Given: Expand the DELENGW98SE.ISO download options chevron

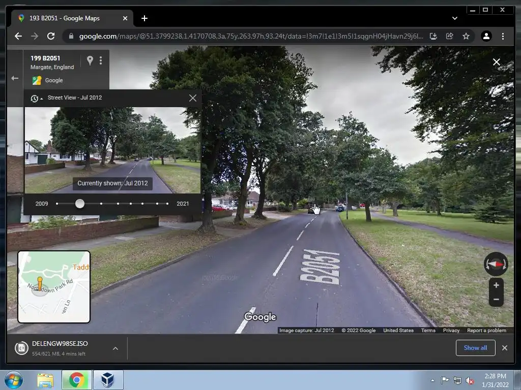Looking at the screenshot, I should pyautogui.click(x=115, y=348).
